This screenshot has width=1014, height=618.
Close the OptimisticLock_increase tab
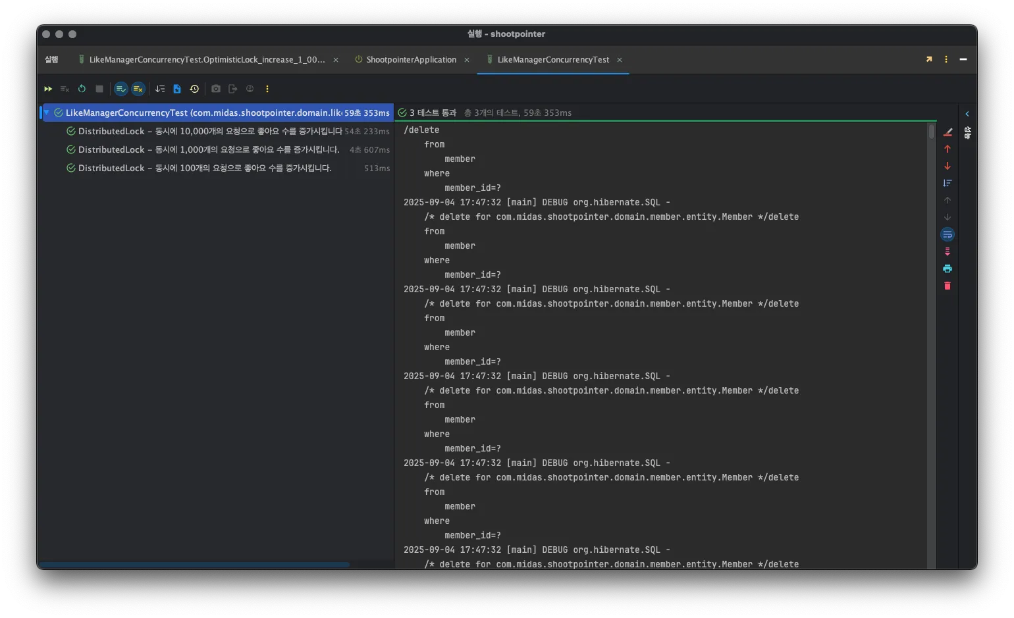pyautogui.click(x=336, y=60)
